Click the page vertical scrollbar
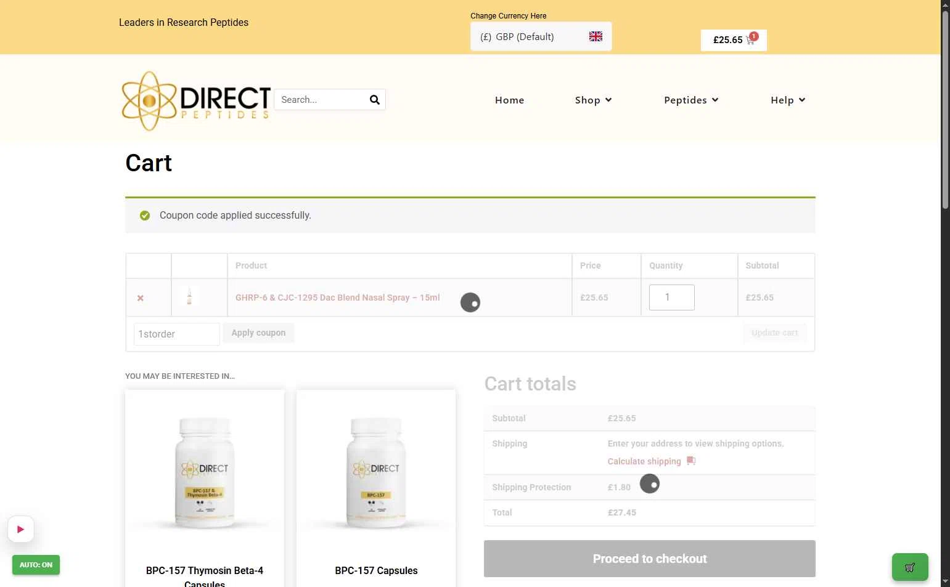Viewport: 950px width, 587px height. (945, 111)
